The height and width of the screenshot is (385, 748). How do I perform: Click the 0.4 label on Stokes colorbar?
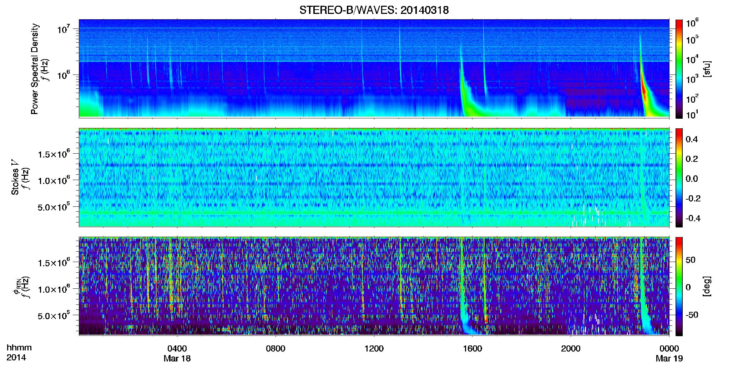pyautogui.click(x=692, y=139)
